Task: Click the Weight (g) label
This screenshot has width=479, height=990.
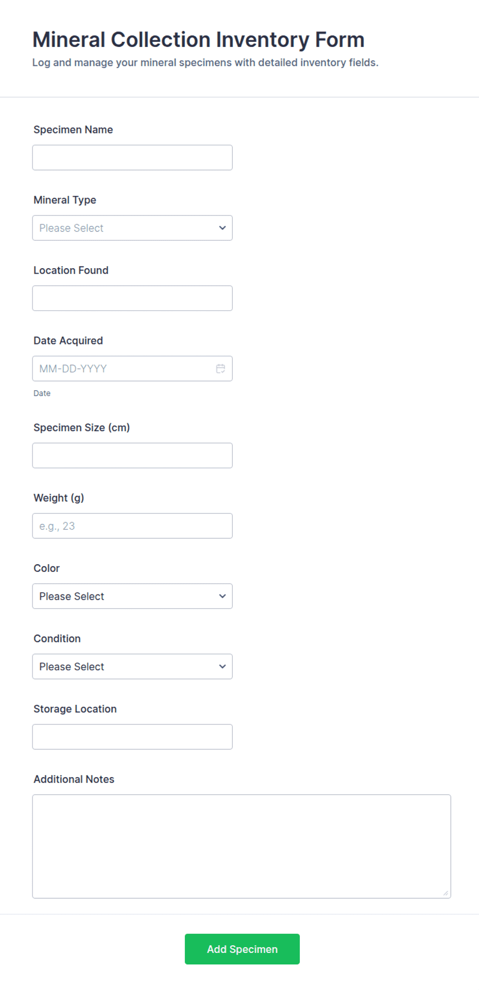Action: click(59, 498)
